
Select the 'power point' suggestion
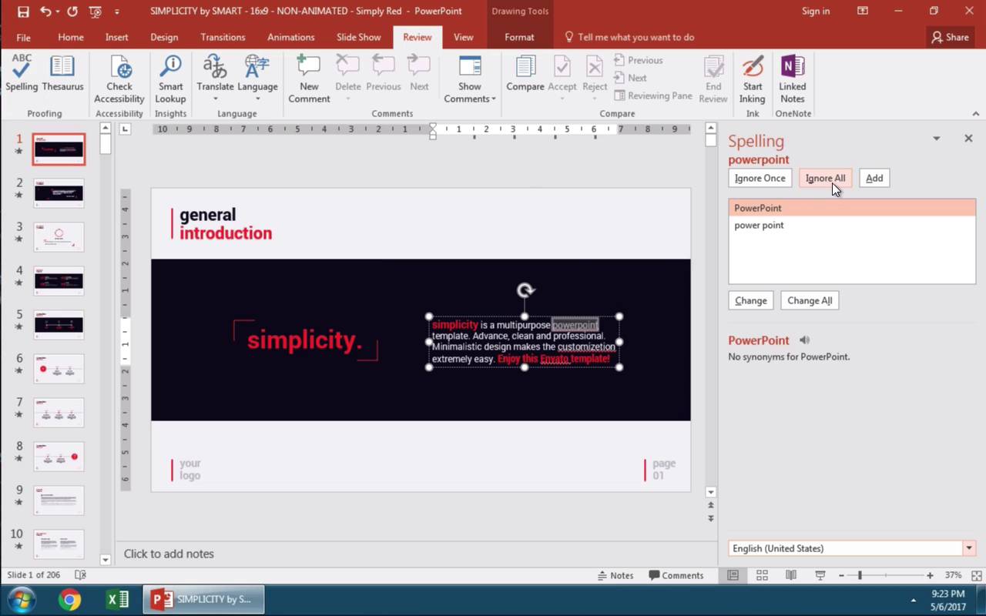pyautogui.click(x=852, y=225)
